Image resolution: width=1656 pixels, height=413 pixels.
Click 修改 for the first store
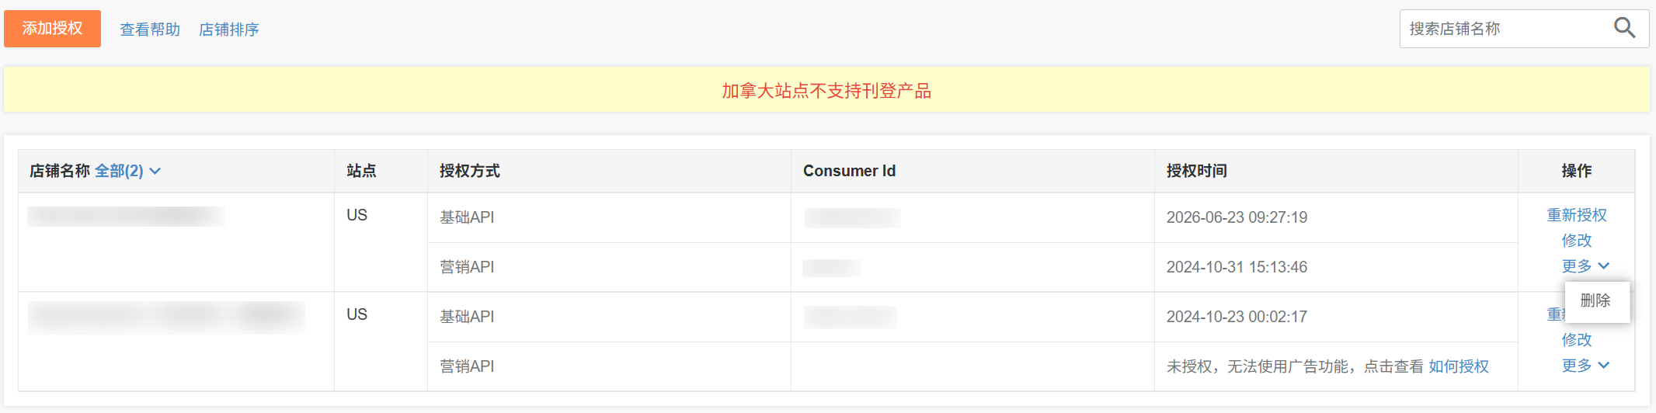tap(1576, 241)
